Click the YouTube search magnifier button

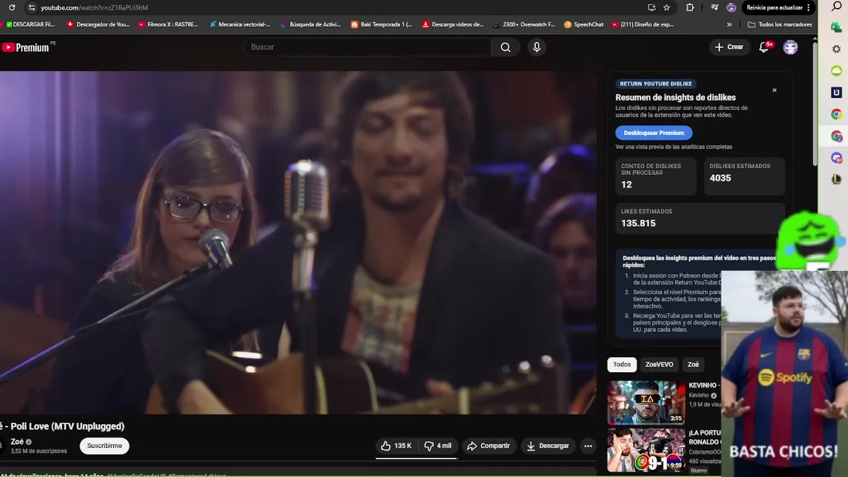505,47
